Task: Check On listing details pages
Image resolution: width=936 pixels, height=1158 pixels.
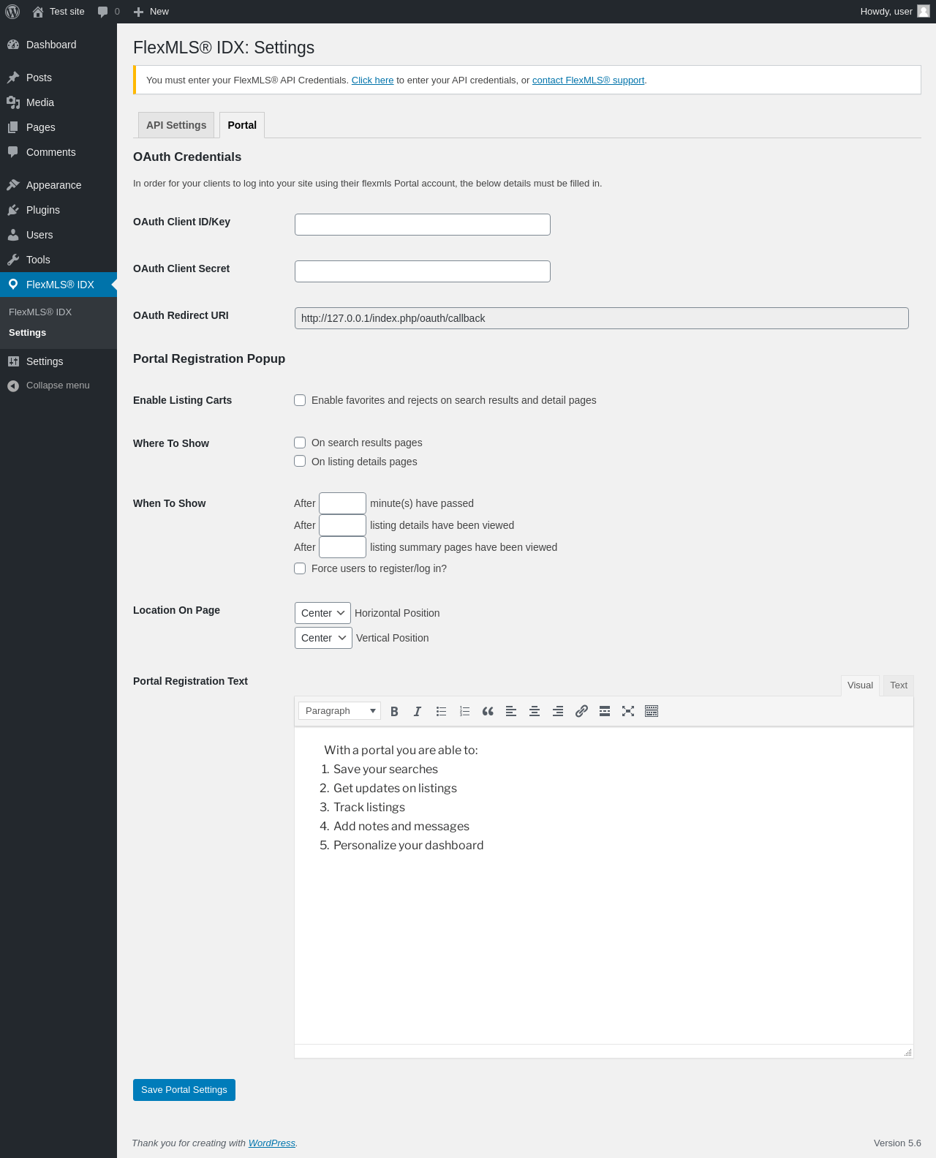Action: (300, 461)
